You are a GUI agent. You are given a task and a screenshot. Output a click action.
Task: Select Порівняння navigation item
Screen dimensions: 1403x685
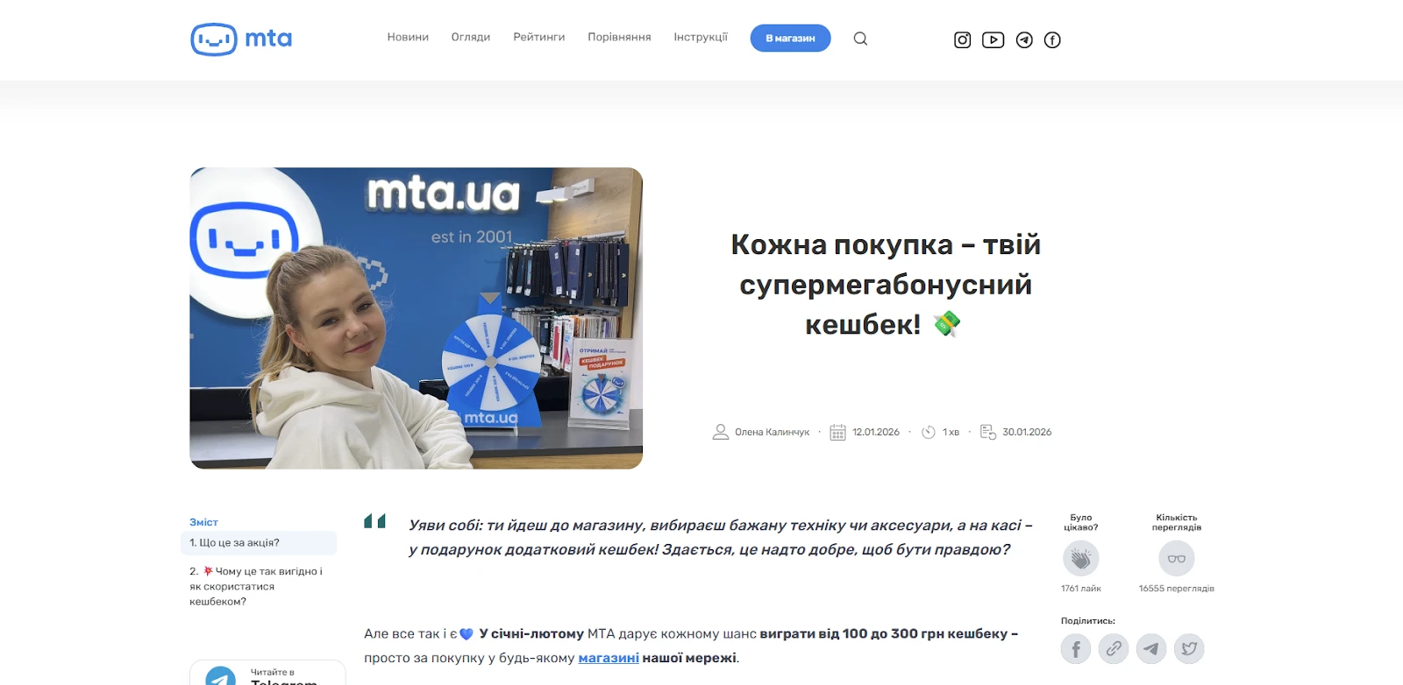tap(619, 37)
